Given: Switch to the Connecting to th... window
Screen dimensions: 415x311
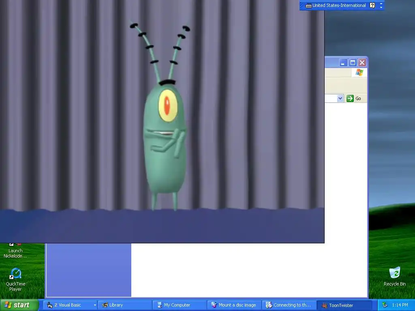Looking at the screenshot, I should [289, 305].
